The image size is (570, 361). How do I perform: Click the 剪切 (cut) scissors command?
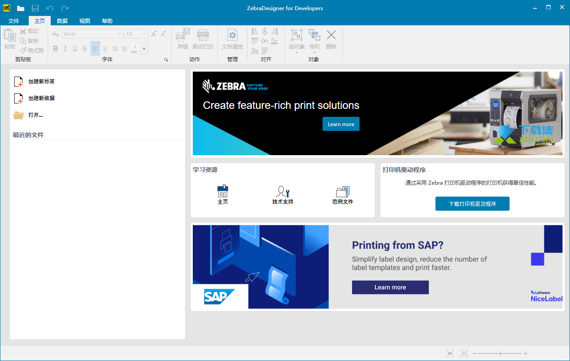[x=29, y=31]
